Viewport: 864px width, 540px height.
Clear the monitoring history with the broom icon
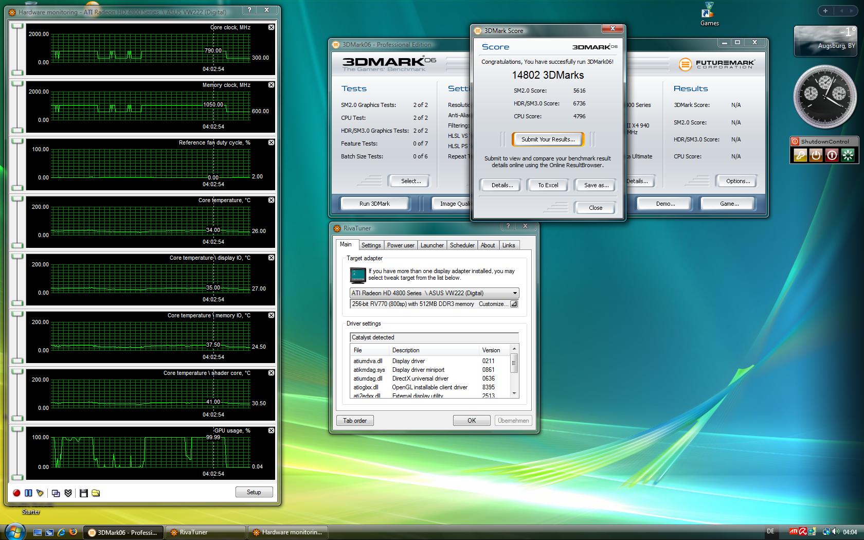tap(40, 493)
